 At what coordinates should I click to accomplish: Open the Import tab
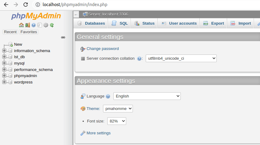240,23
